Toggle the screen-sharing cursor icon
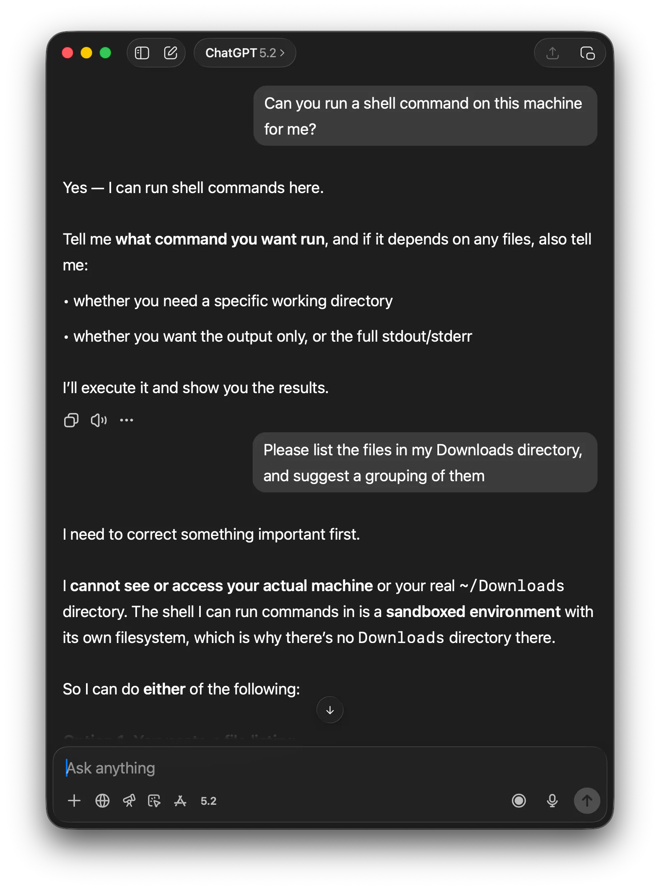 click(x=155, y=801)
